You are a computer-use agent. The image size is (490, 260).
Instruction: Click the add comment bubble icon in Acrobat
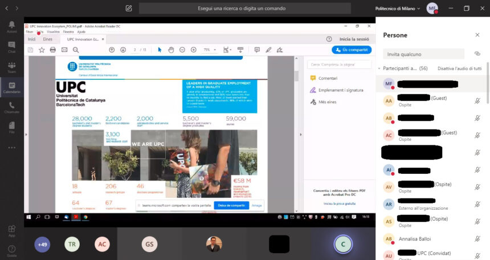(x=257, y=50)
